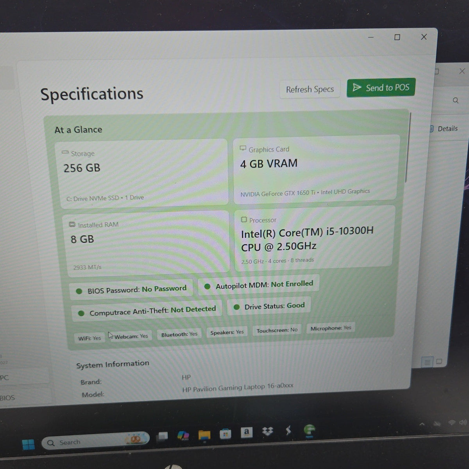Open the Amazon app in the taskbar
This screenshot has height=469, width=469.
point(246,432)
